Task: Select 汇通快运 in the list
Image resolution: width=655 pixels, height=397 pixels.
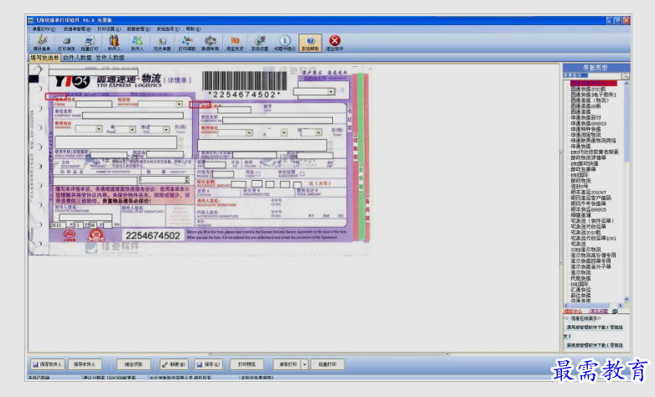Action: click(580, 290)
